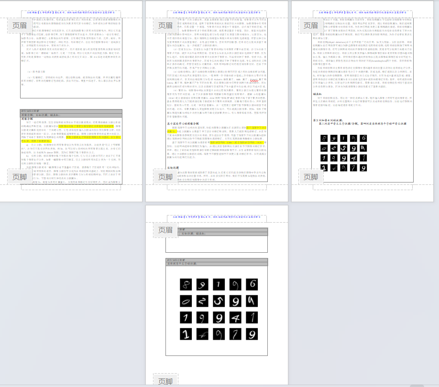Select digit 0 image in fourth page's large grid
This screenshot has height=387, width=439.
point(186,301)
